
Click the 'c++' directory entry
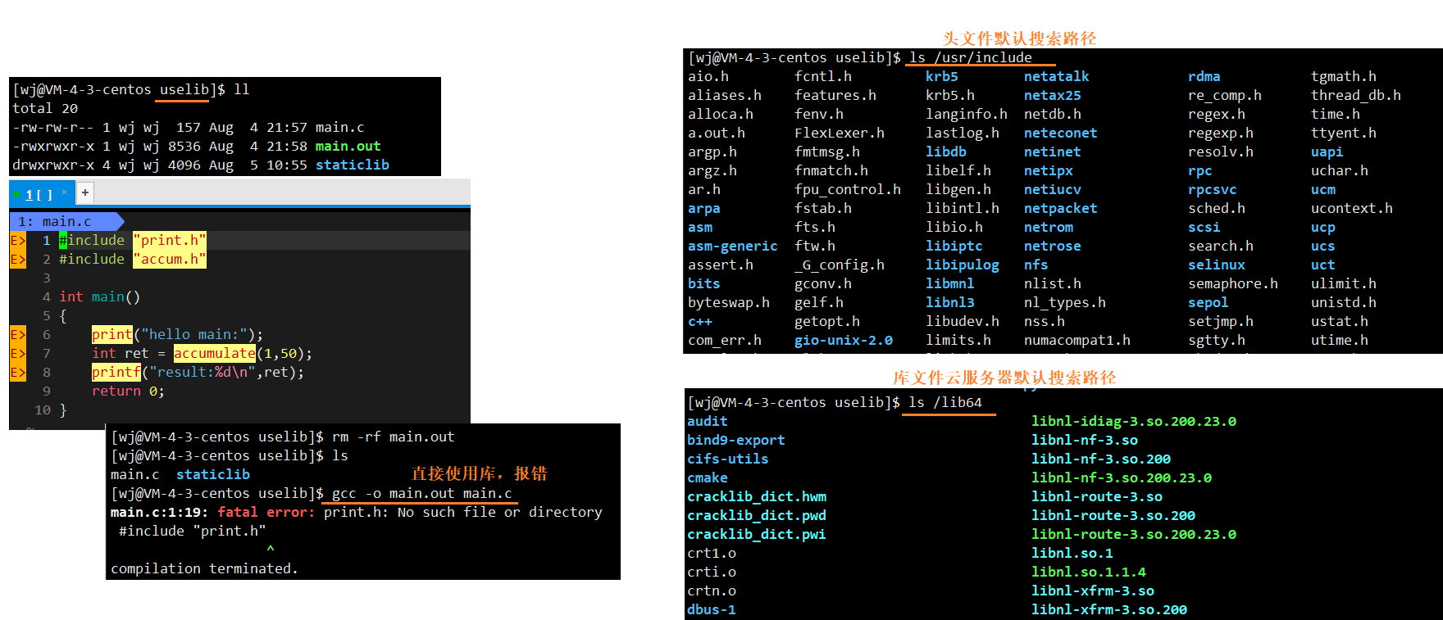point(700,321)
